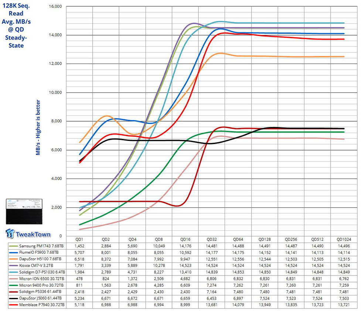Select the Micron 9400 Pro 30.72TB legend label
The width and height of the screenshot is (362, 332).
(41, 285)
